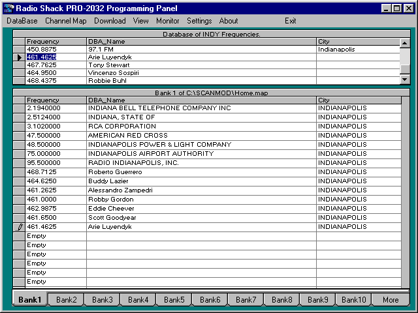Click database City column header
418x313 pixels.
358,42
